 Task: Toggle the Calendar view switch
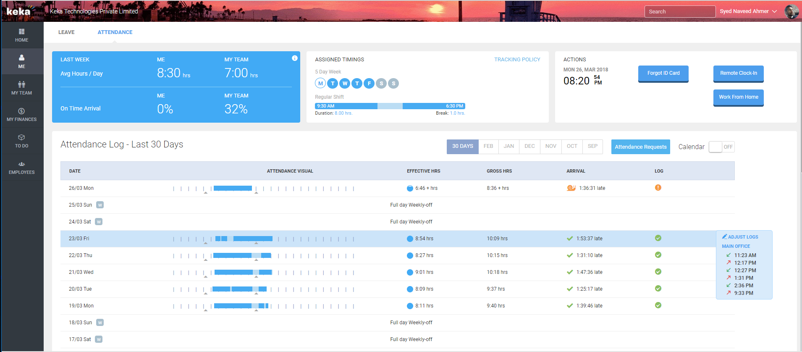721,147
